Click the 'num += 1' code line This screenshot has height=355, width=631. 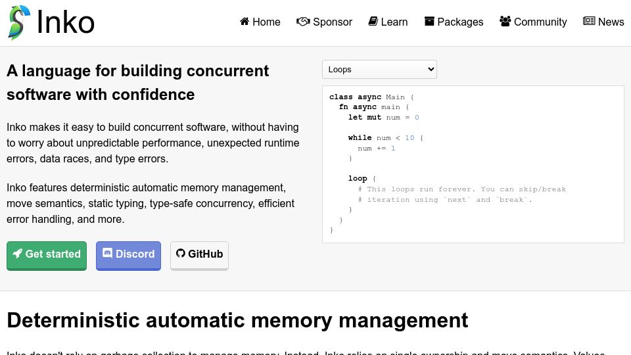click(x=376, y=149)
